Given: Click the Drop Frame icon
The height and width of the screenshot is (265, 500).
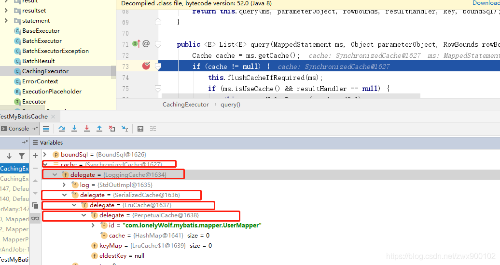Looking at the screenshot, I should coord(111,129).
